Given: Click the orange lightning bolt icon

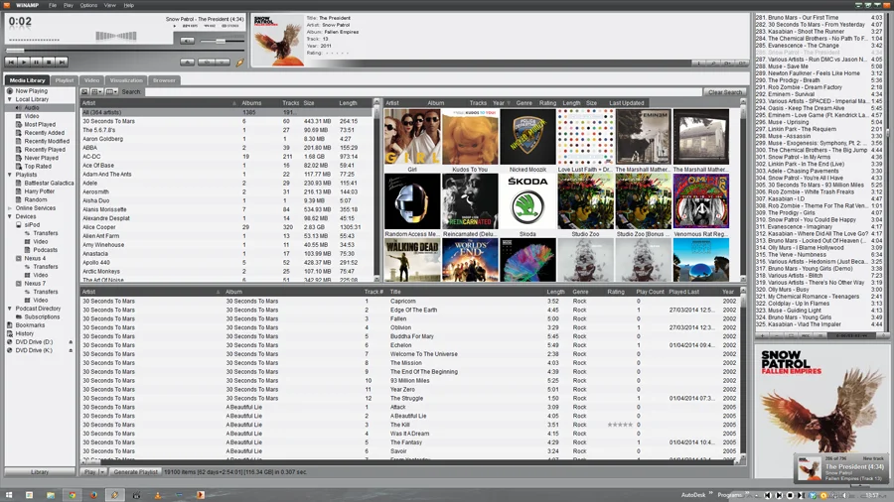Looking at the screenshot, I should pos(240,63).
